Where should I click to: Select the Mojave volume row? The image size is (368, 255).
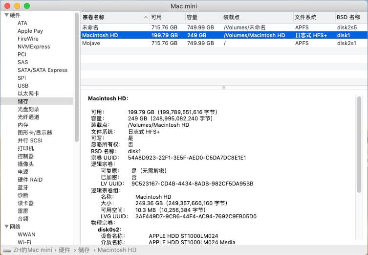point(224,43)
